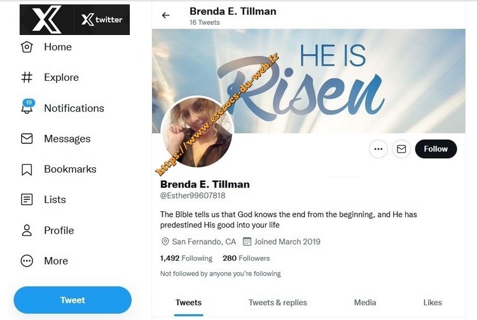477x320 pixels.
Task: Click the Messages envelope icon in sidebar
Action: (x=27, y=139)
